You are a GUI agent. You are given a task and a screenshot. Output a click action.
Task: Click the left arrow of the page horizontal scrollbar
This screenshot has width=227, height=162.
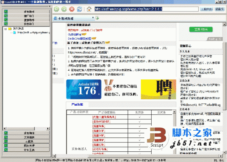pyautogui.click(x=54, y=156)
